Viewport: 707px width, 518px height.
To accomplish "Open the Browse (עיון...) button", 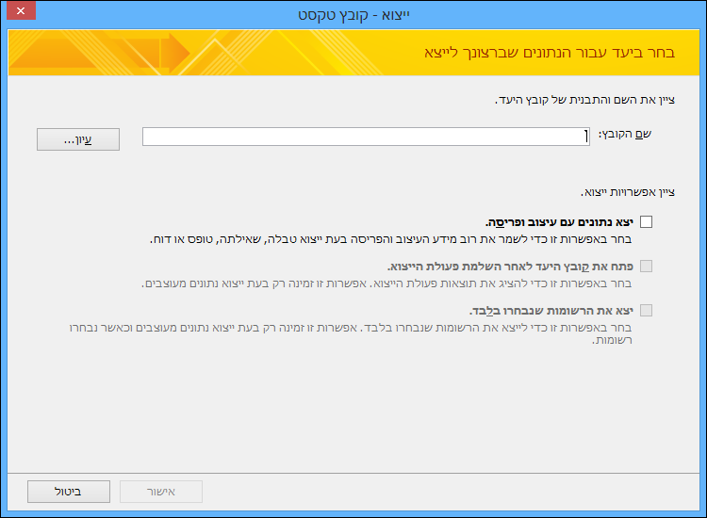I will click(78, 139).
